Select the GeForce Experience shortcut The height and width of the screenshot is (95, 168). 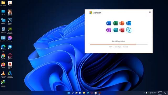coord(10,31)
